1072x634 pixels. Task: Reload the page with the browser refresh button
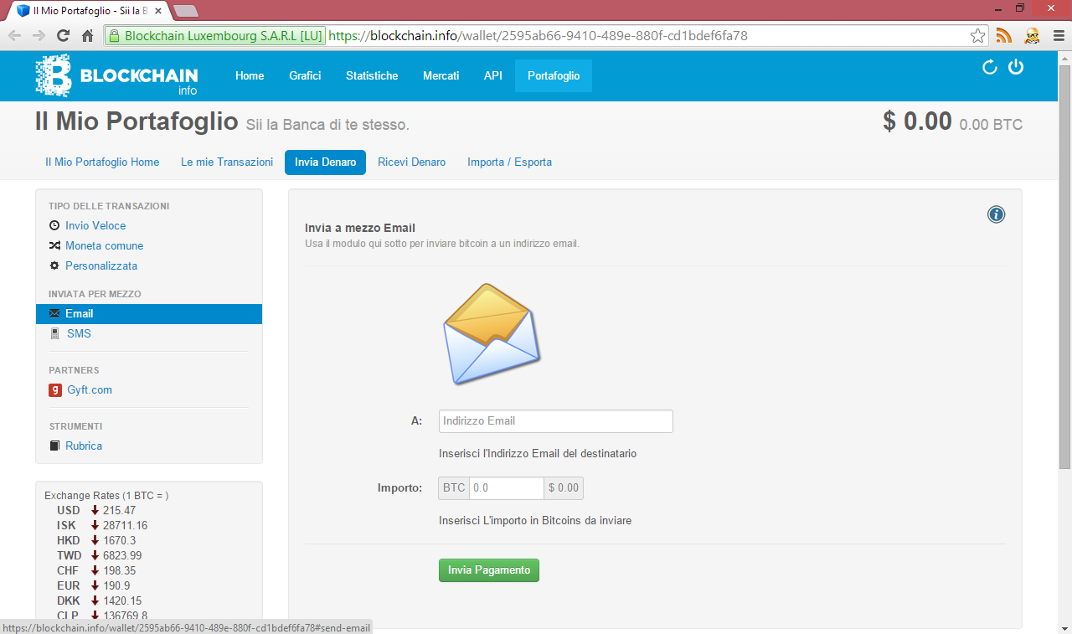pos(63,36)
